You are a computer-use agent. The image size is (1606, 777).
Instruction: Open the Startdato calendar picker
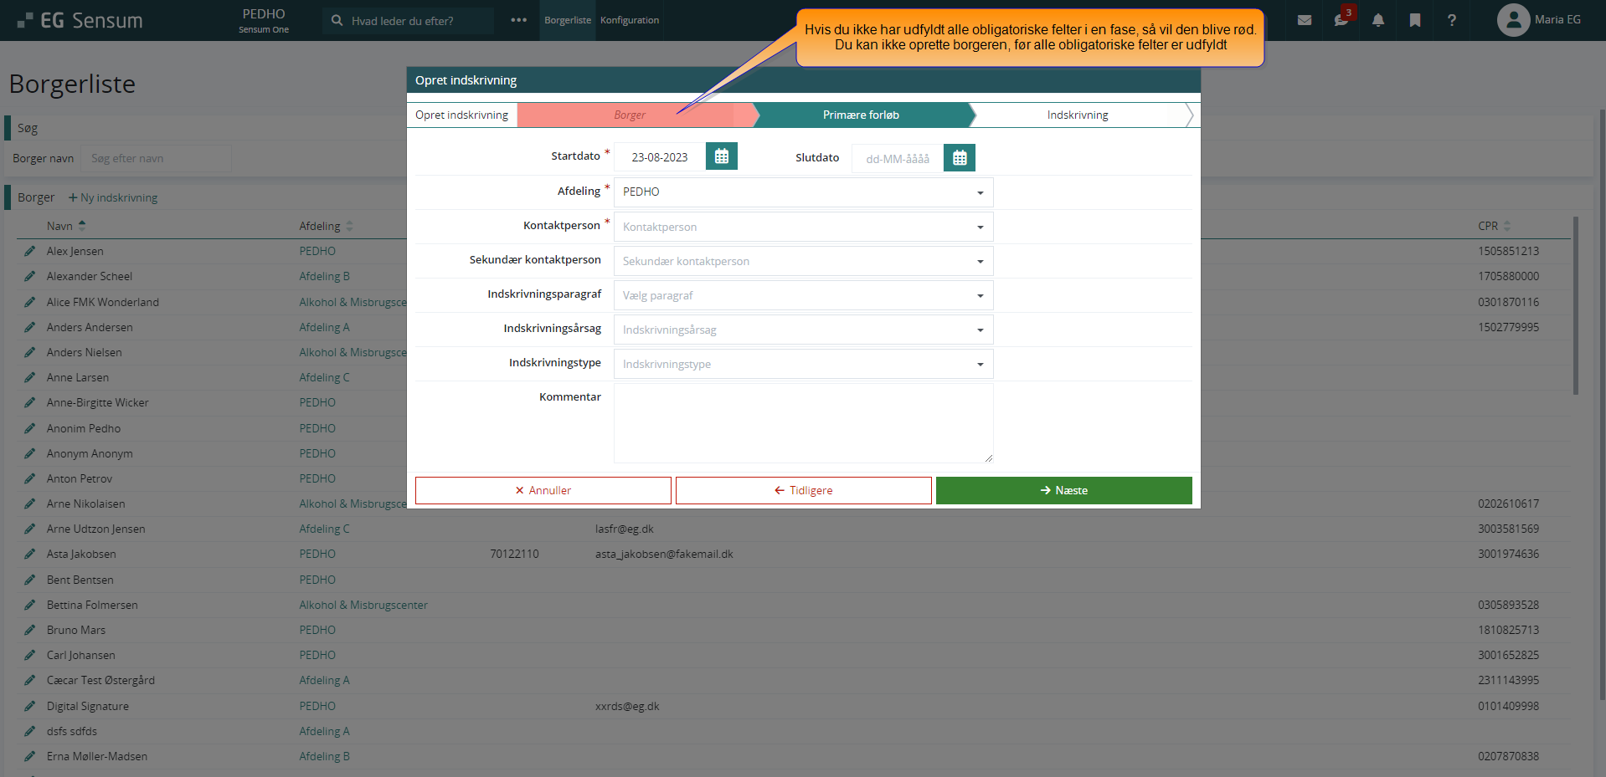721,156
